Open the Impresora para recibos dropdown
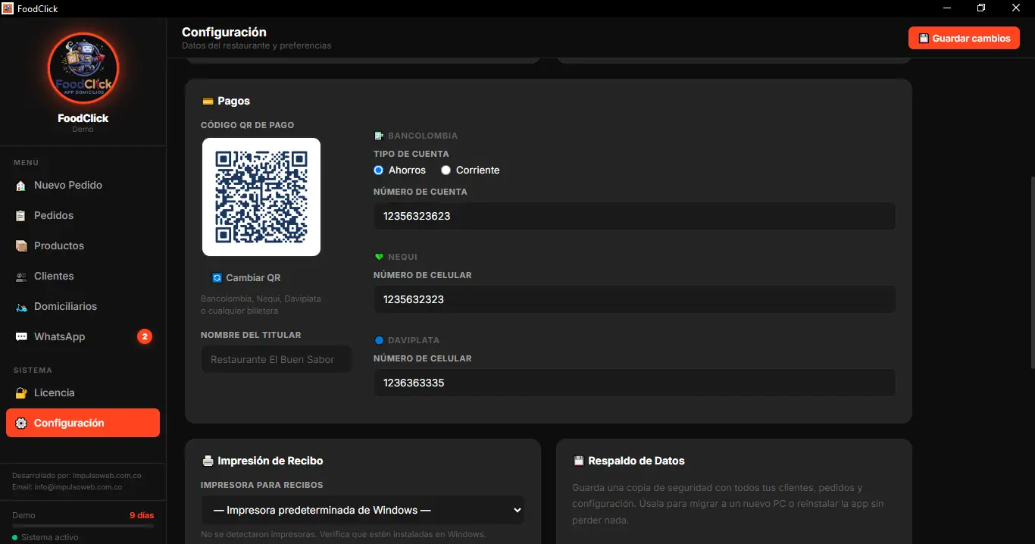1035x544 pixels. pyautogui.click(x=363, y=511)
